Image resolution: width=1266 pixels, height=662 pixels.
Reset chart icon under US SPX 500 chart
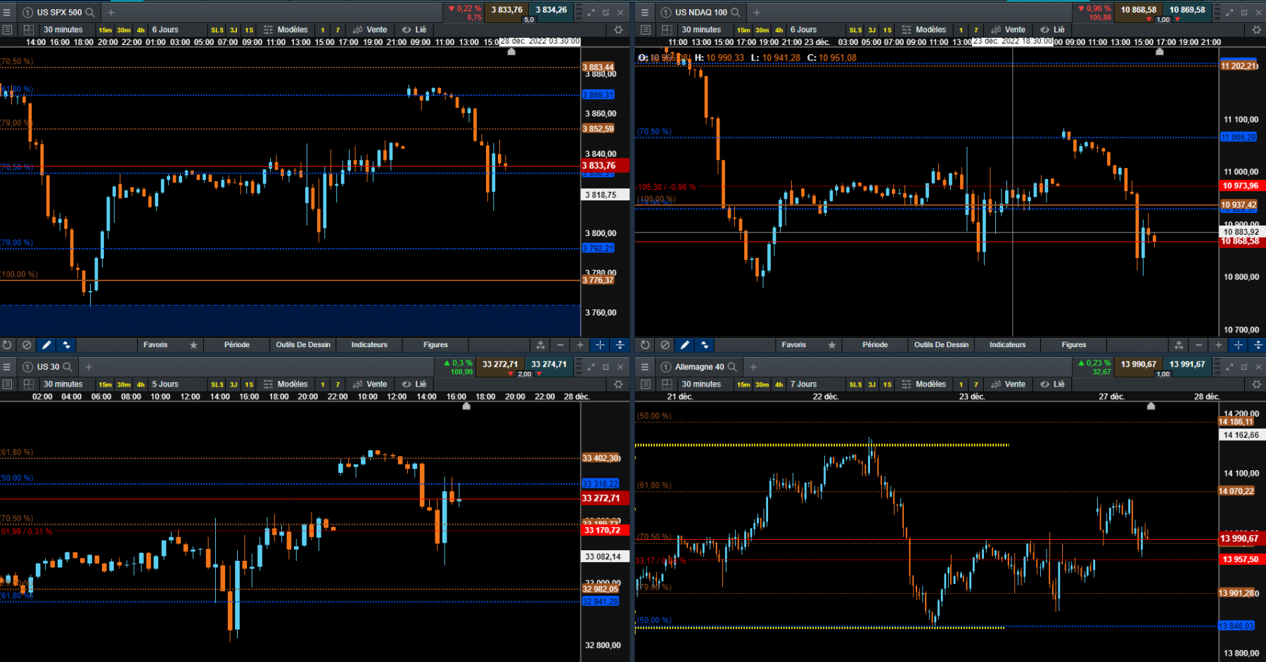[x=7, y=345]
